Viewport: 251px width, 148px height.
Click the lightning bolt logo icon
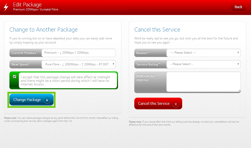6,7
